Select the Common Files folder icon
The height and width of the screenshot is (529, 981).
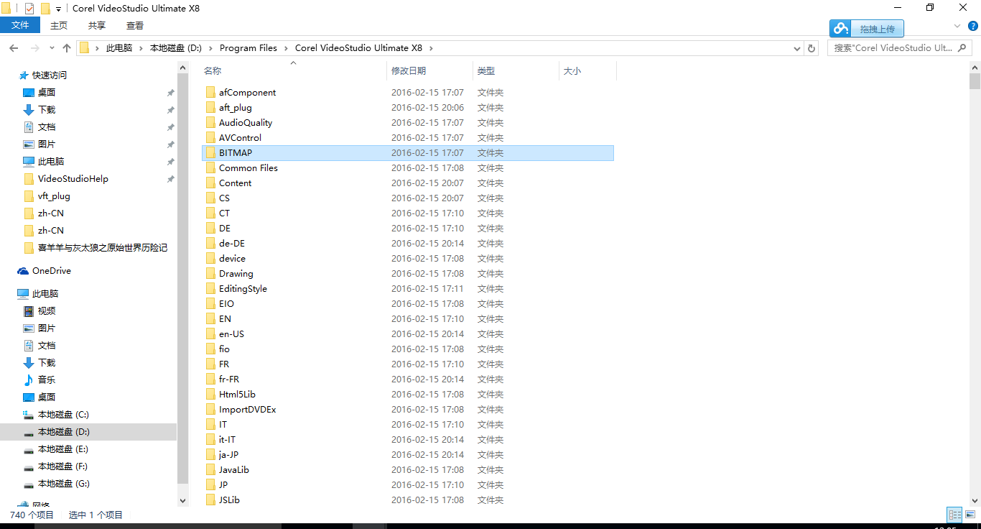(210, 167)
